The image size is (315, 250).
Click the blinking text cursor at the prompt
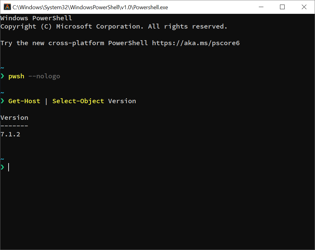[9, 167]
